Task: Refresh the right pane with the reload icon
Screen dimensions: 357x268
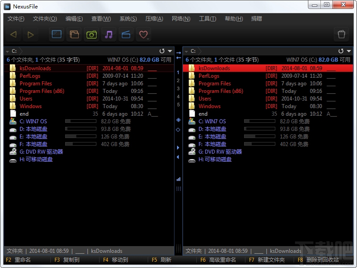Action: pos(341,51)
